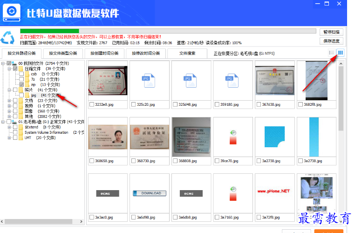Click thumbnail scrollbar up arrow
The height and width of the screenshot is (233, 355).
[x=341, y=64]
